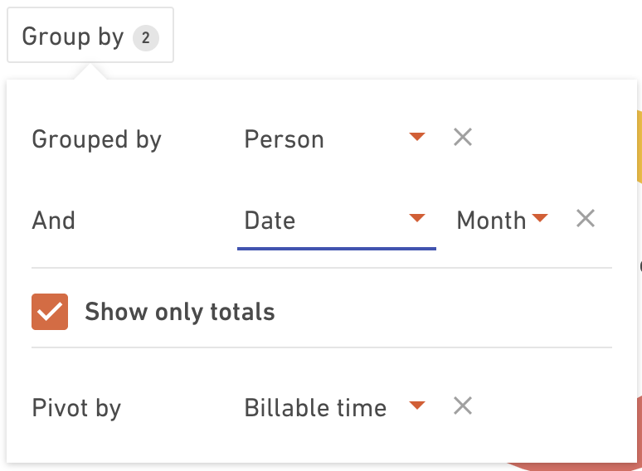Clear the Billable time pivot with X icon
Viewport: 642px width, 471px height.
click(463, 406)
